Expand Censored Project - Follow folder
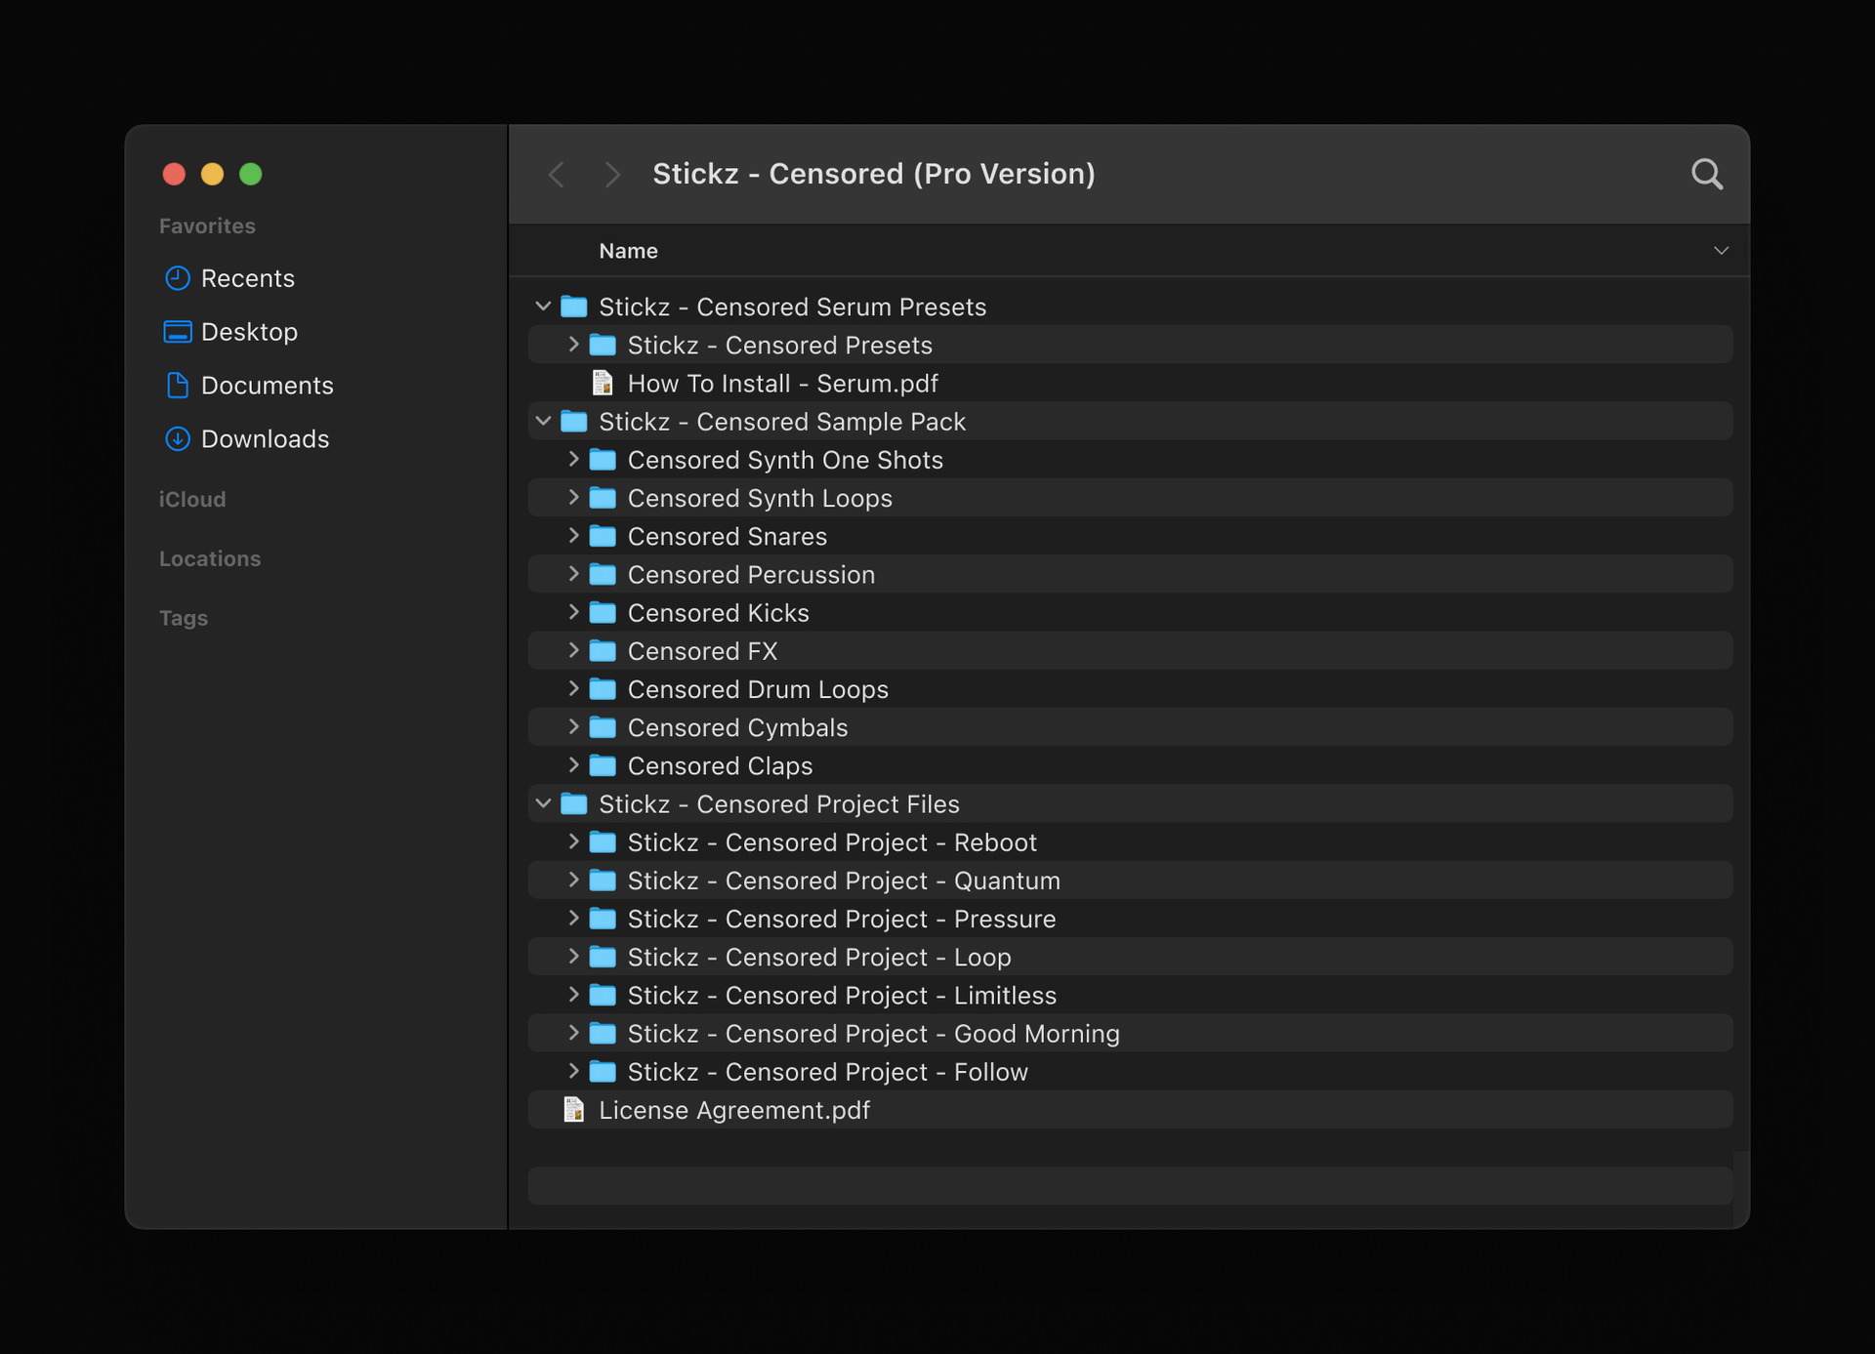The height and width of the screenshot is (1354, 1875). point(573,1071)
